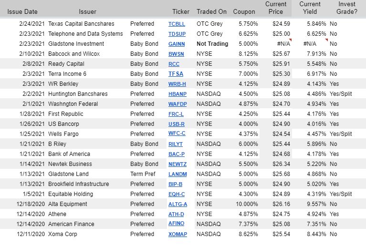Follow the WAFDP ticker link
This screenshot has height=248, width=366.
(178, 104)
